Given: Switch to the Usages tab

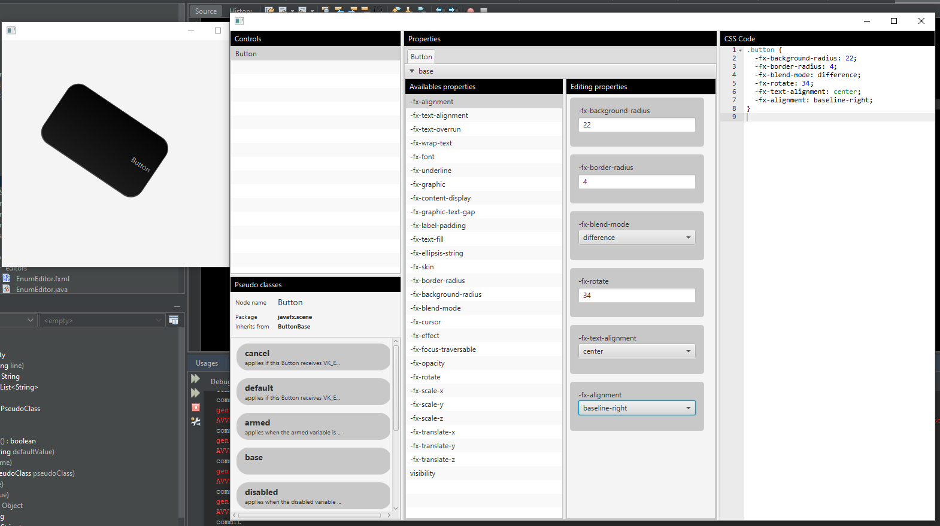Looking at the screenshot, I should tap(207, 363).
